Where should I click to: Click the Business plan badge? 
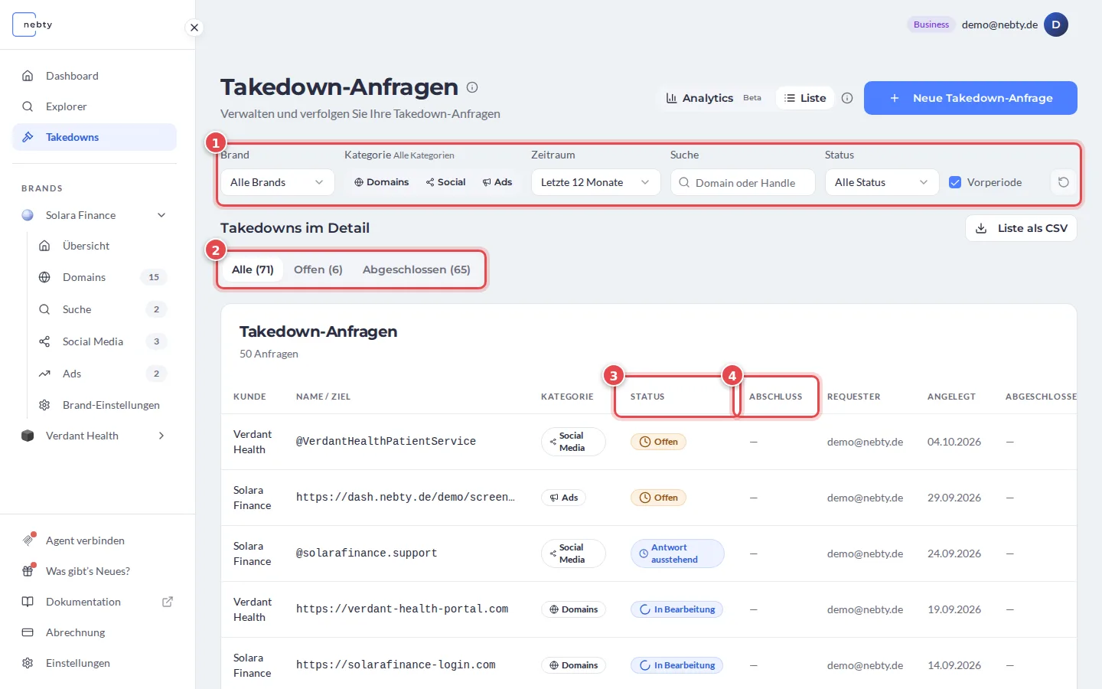(x=931, y=24)
